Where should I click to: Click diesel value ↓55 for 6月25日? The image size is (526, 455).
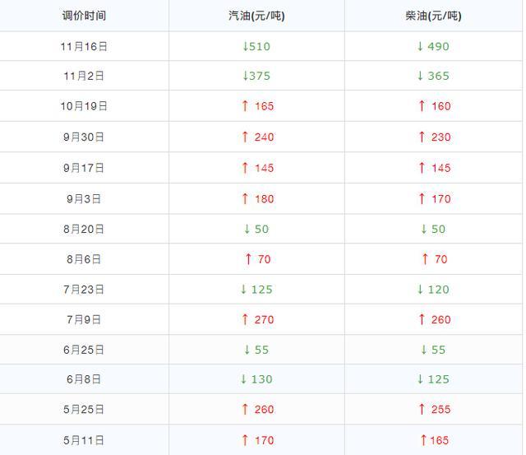click(433, 350)
